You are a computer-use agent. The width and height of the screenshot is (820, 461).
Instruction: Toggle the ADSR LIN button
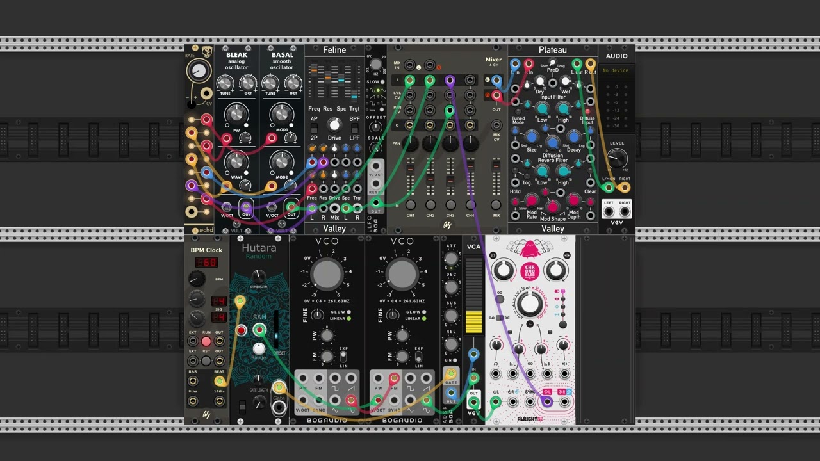click(455, 360)
